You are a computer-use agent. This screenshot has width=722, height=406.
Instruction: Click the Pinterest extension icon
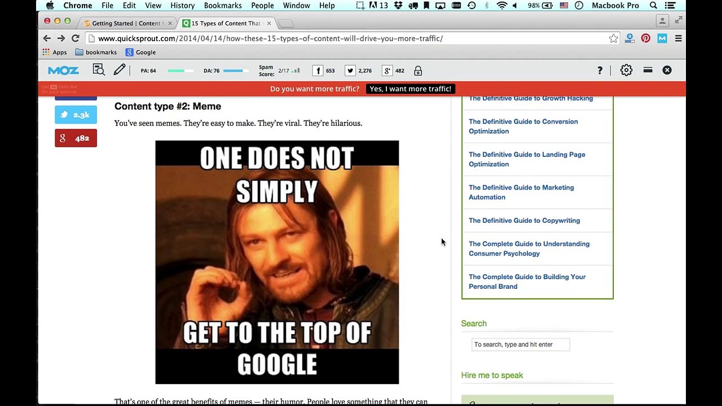(x=645, y=38)
